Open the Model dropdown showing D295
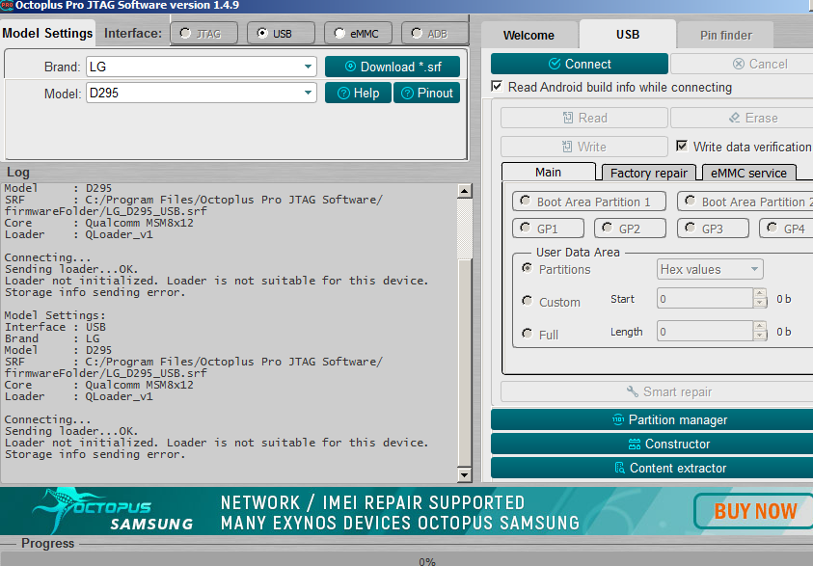 [202, 93]
